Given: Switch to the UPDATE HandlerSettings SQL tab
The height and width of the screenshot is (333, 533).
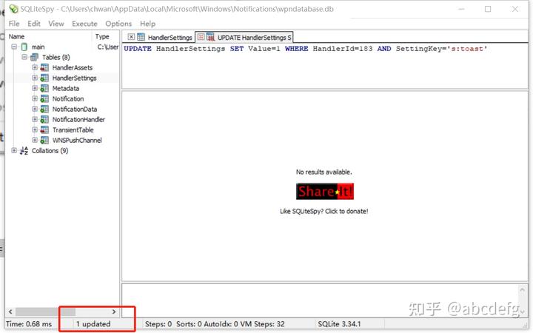Looking at the screenshot, I should point(254,38).
